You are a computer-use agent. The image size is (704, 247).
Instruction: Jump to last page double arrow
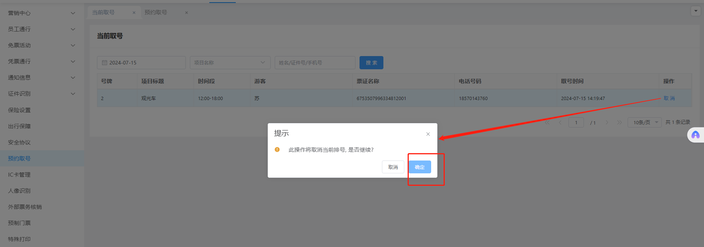coord(620,122)
